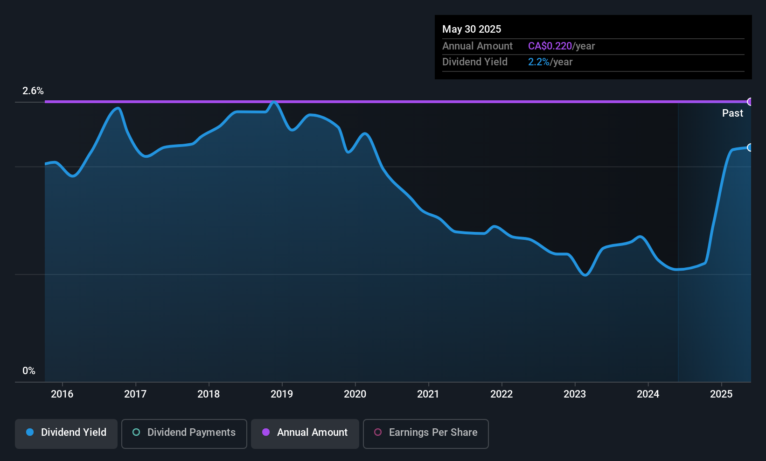Select the white marker on the purple line
Viewport: 766px width, 461px height.
(750, 101)
